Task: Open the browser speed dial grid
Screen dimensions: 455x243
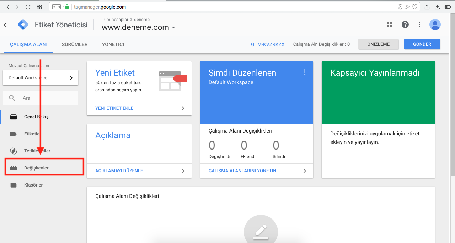Action: click(x=39, y=7)
